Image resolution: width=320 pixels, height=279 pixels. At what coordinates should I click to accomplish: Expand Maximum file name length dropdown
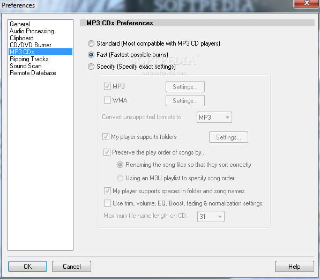point(211,217)
